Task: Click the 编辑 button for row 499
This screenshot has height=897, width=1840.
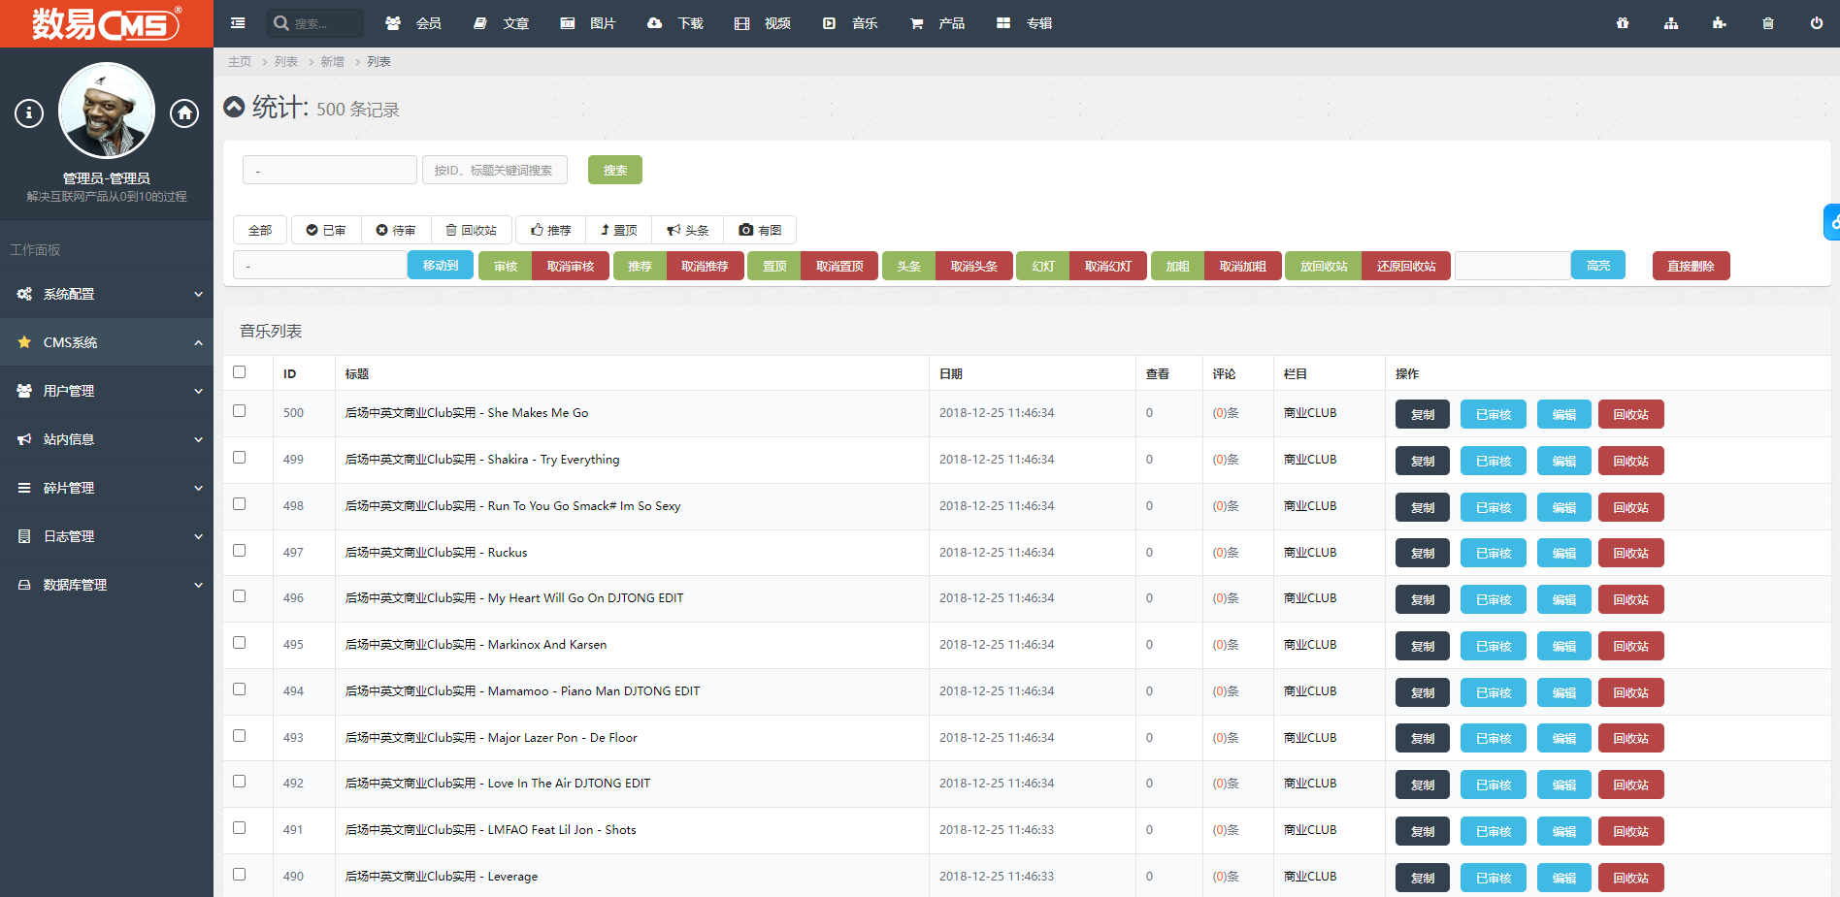Action: (1563, 461)
